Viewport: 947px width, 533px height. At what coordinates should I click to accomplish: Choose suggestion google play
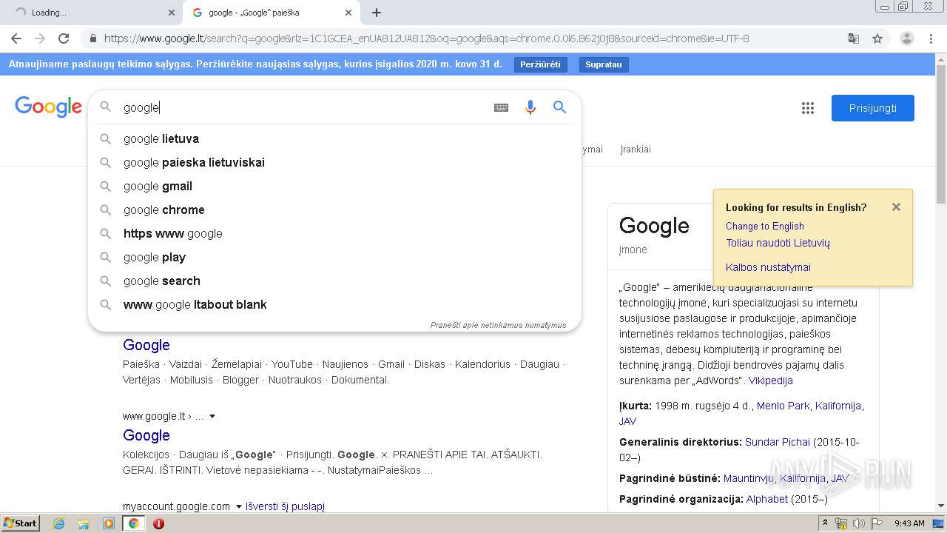(334, 257)
